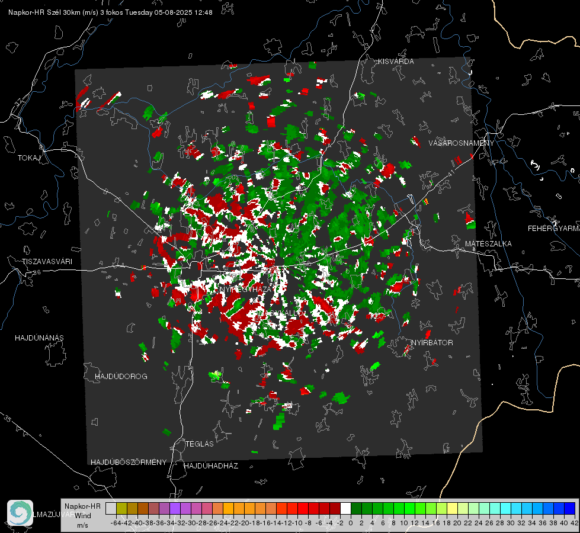The width and height of the screenshot is (580, 533).
Task: Pick the bright violet swatch between -34 and -32
Action: pyautogui.click(x=175, y=508)
